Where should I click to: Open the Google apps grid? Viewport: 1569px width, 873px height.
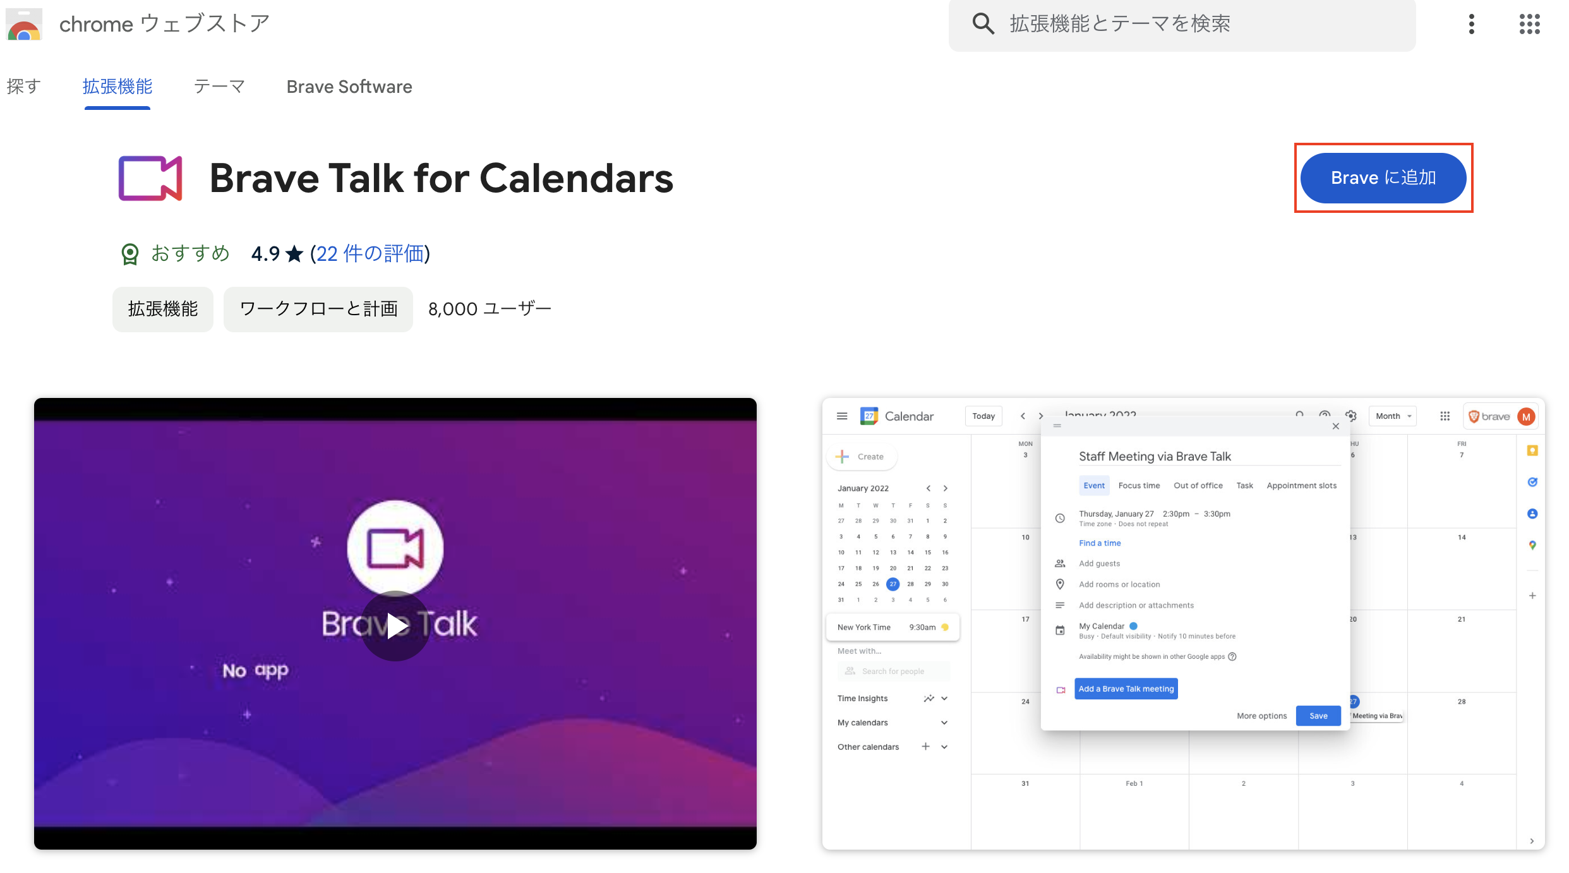coord(1529,24)
